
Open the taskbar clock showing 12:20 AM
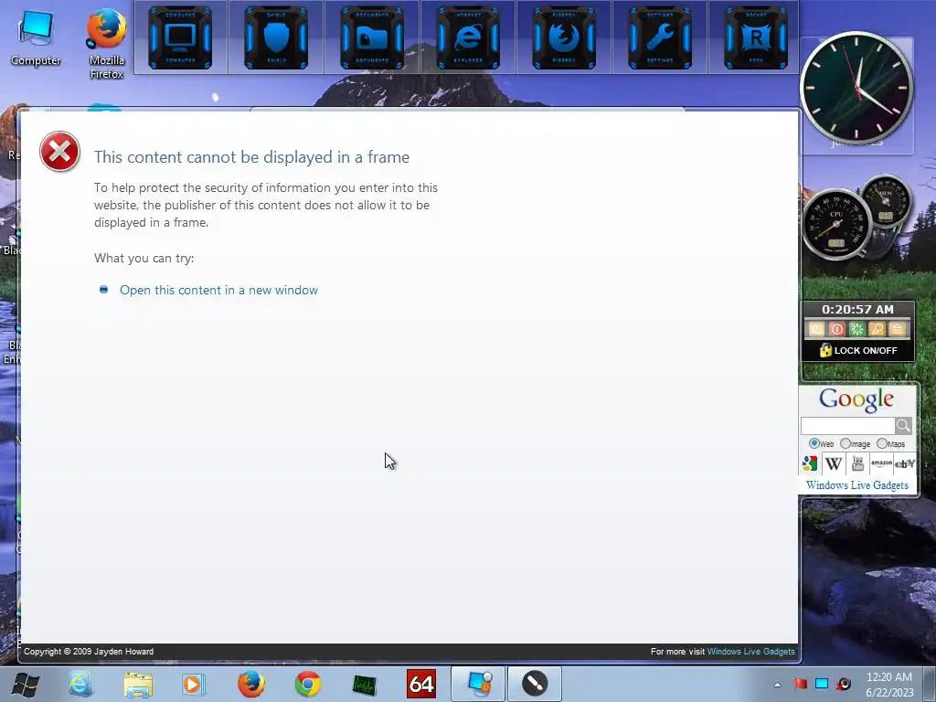[889, 685]
